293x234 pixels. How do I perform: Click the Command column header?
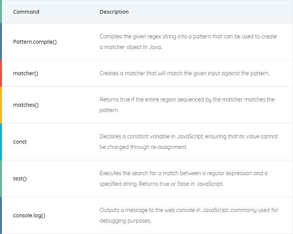pyautogui.click(x=26, y=12)
